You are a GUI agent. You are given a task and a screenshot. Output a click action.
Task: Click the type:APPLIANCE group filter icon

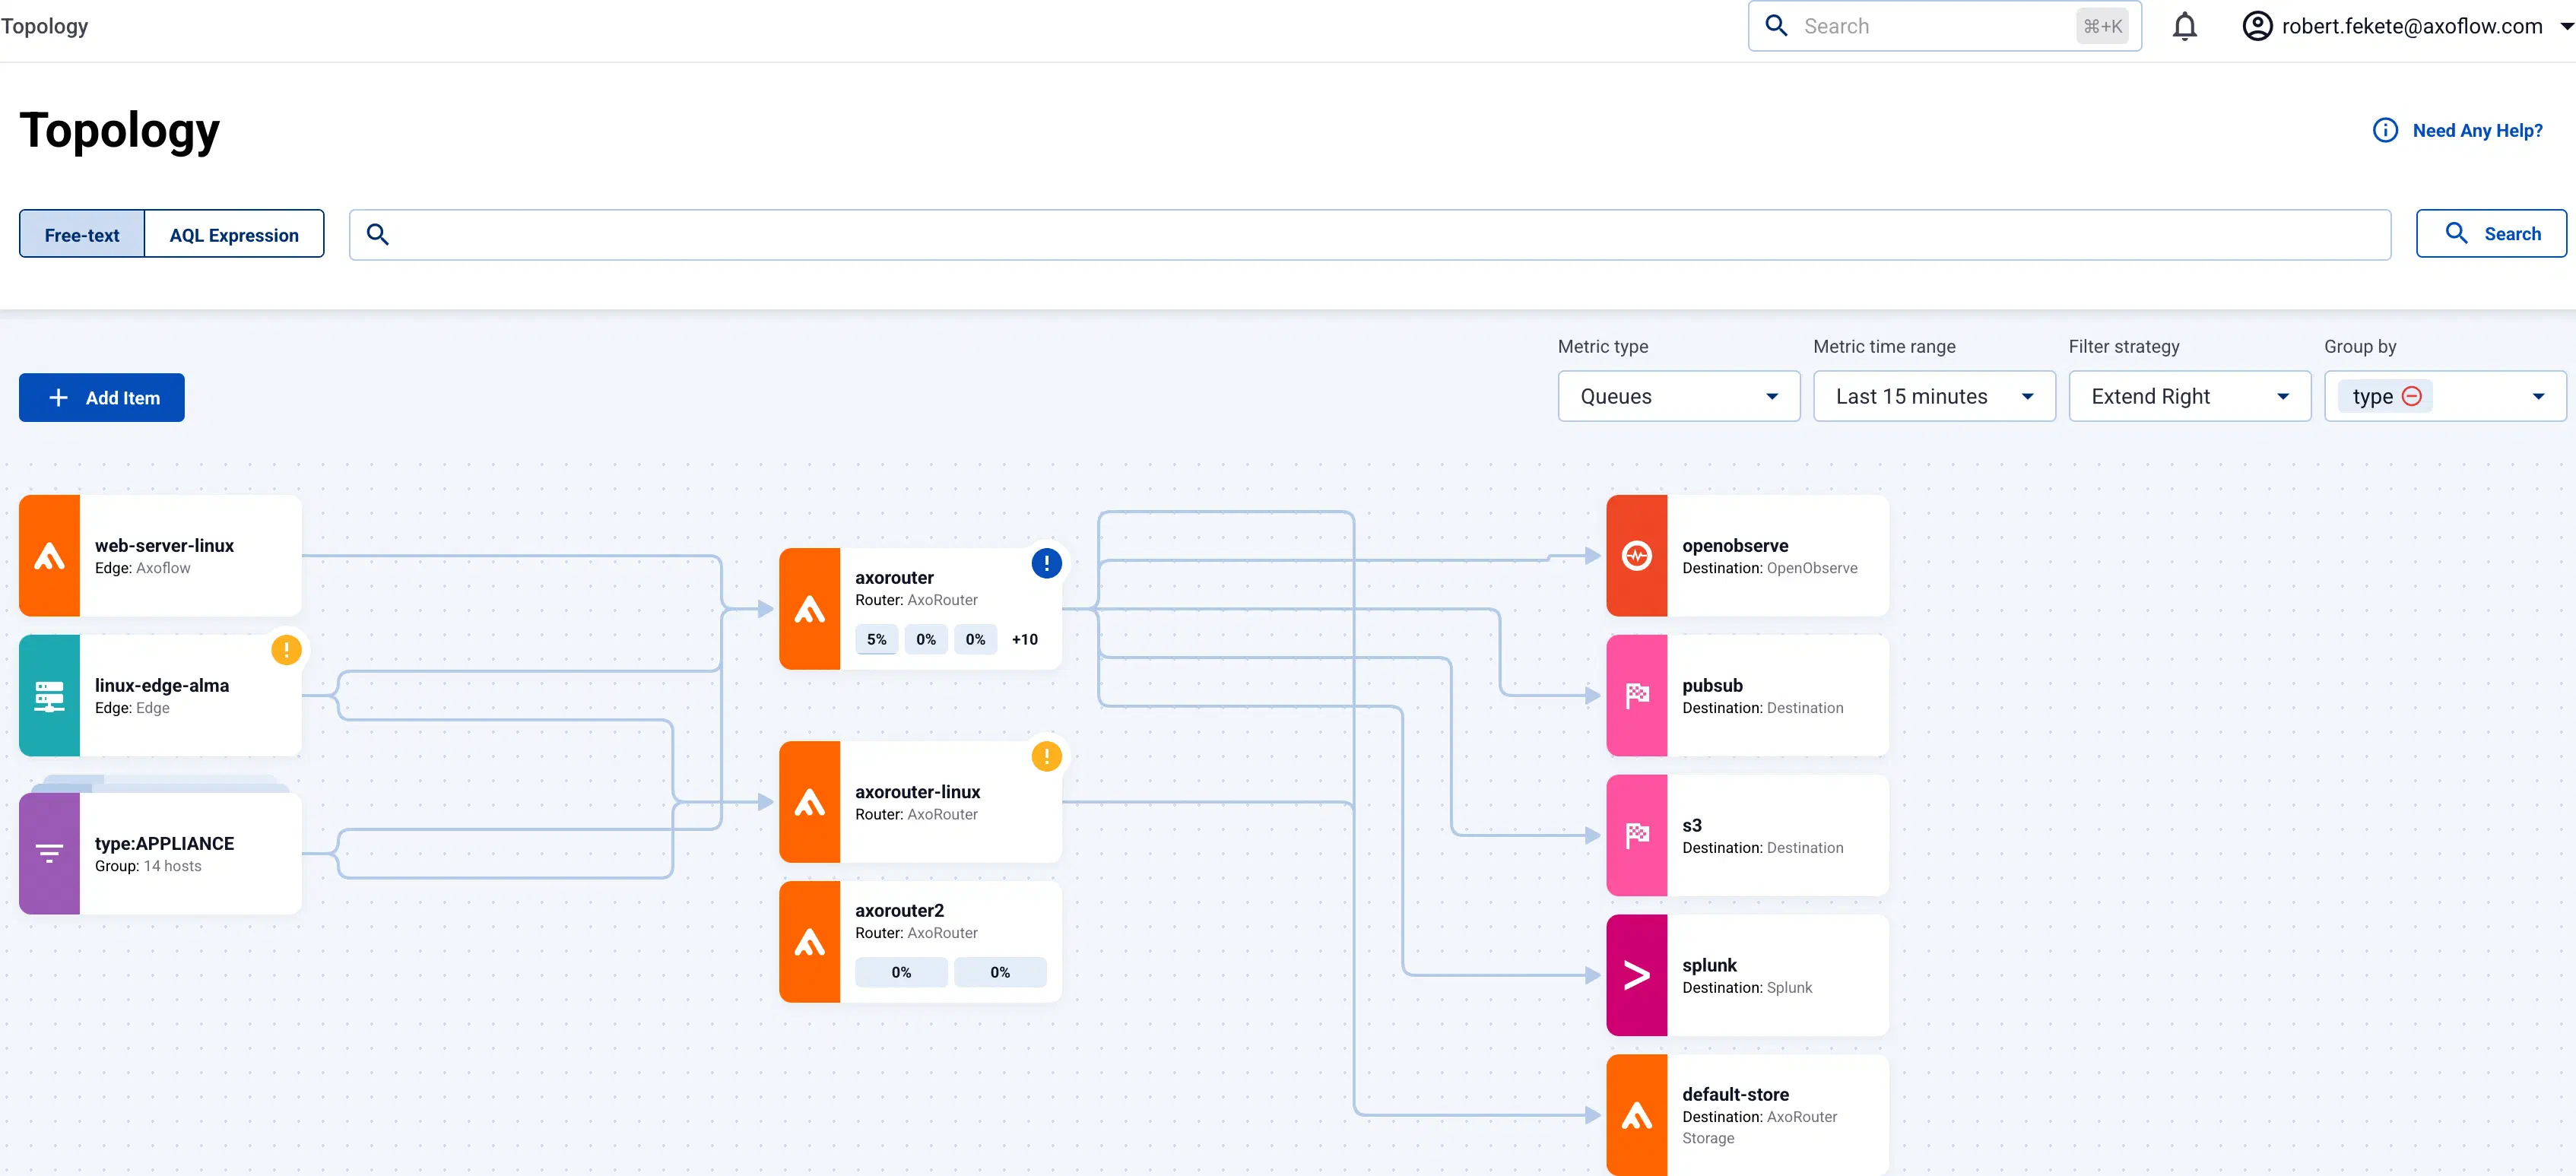click(49, 853)
